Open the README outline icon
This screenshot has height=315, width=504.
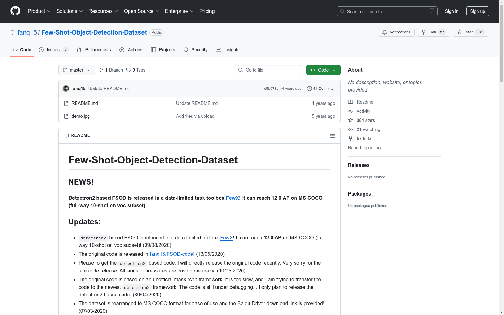coord(332,136)
